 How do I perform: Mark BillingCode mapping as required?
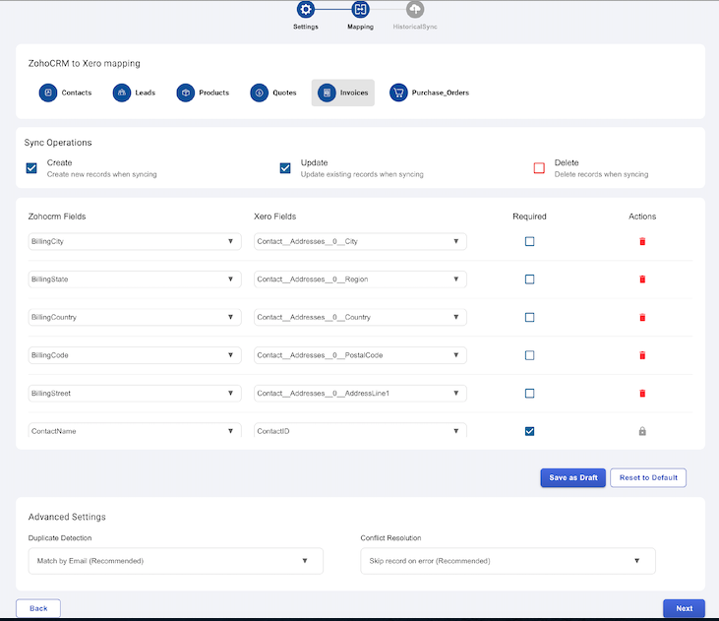529,355
